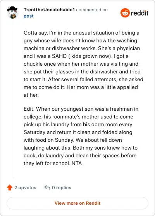Click the reply arrow icon
The width and height of the screenshot is (155, 216).
(x=47, y=187)
